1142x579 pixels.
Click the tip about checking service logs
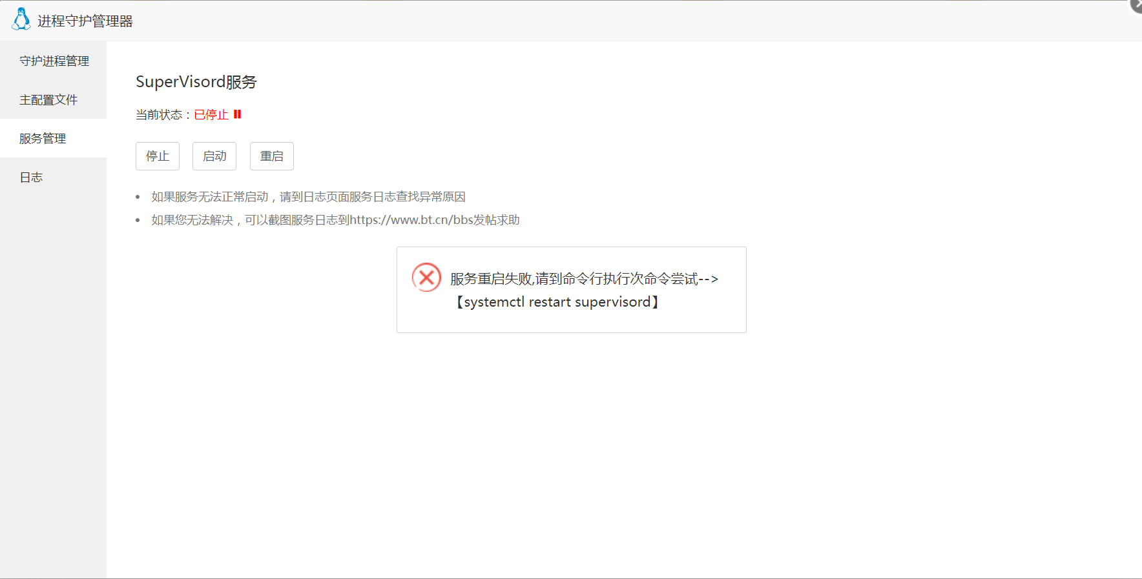(x=309, y=197)
